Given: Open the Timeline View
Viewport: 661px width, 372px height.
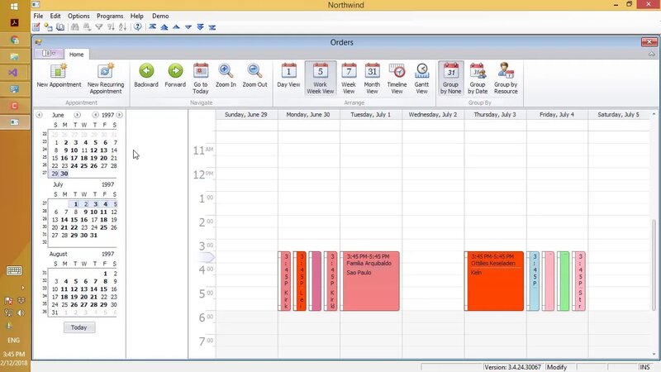Looking at the screenshot, I should 397,79.
